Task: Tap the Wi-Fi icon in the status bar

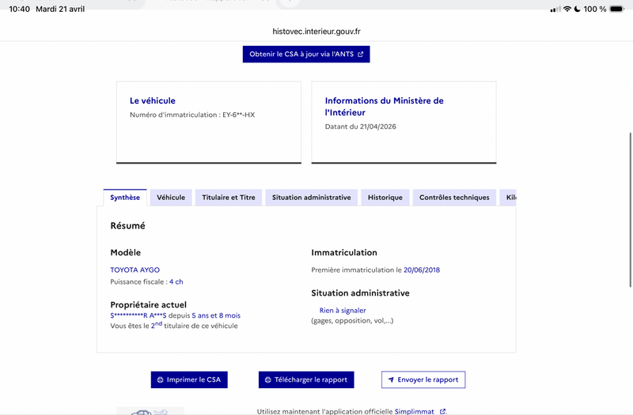Action: 567,9
